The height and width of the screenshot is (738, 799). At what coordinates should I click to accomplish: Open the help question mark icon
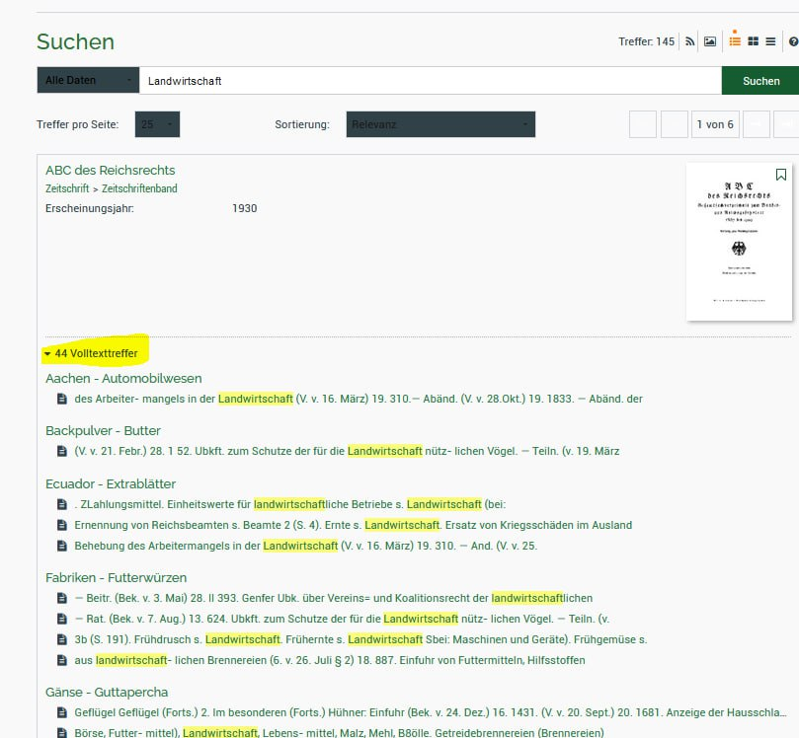click(793, 41)
